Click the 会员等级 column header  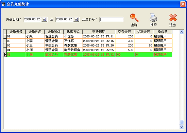54,32
